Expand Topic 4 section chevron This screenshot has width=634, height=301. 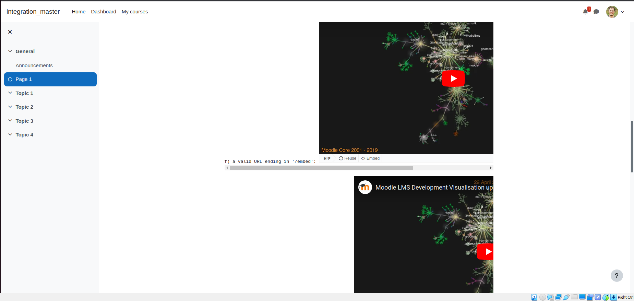(x=10, y=134)
